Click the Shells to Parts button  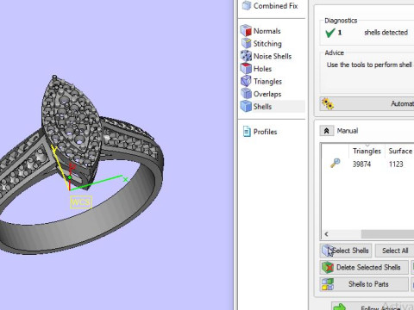tap(364, 284)
